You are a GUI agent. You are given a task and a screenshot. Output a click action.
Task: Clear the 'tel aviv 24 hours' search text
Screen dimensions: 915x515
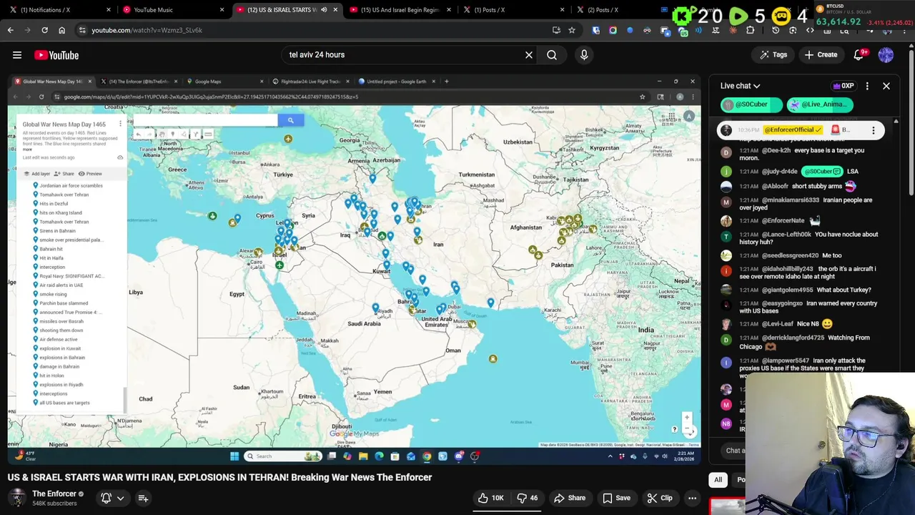click(529, 55)
